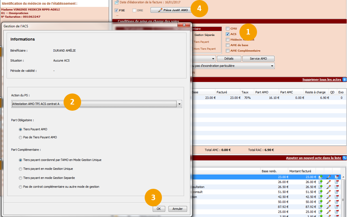Click the Supprimer tous les actes link
Image resolution: width=347 pixels, height=217 pixels.
click(322, 80)
